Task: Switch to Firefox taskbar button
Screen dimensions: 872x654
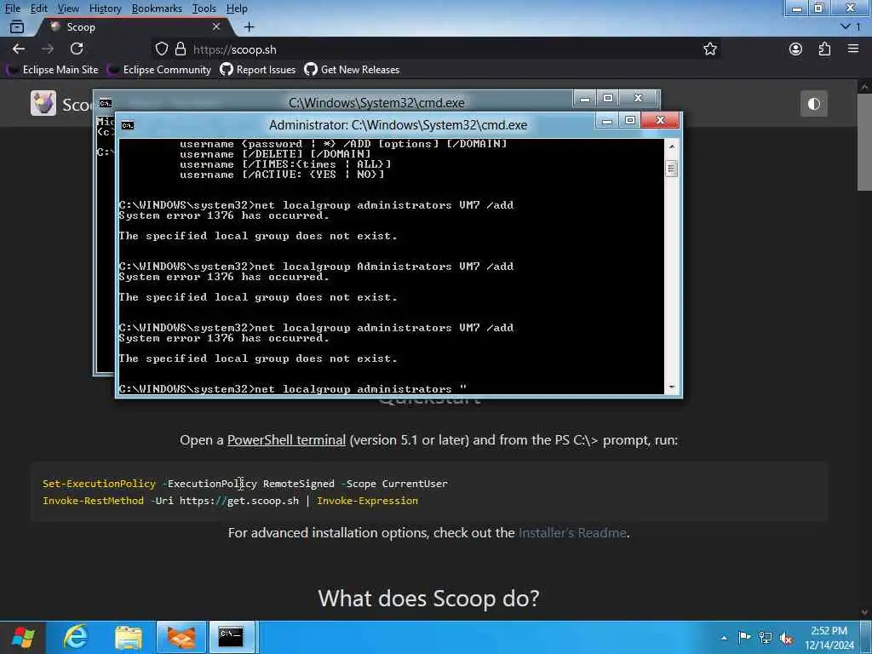Action: [181, 637]
